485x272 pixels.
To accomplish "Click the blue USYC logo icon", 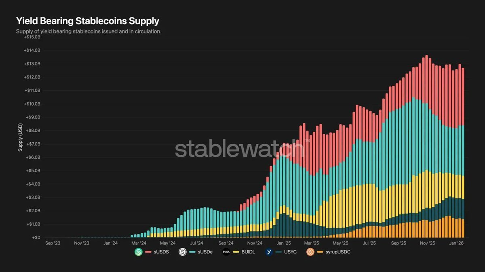I will click(x=269, y=252).
